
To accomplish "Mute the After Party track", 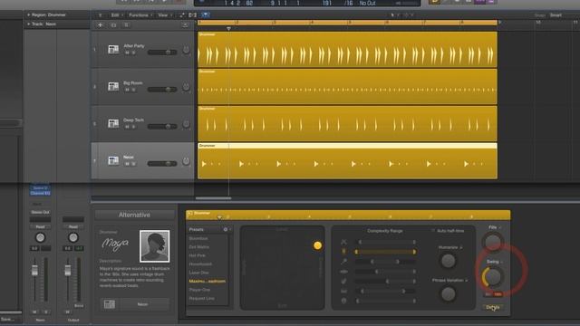I will click(x=127, y=53).
